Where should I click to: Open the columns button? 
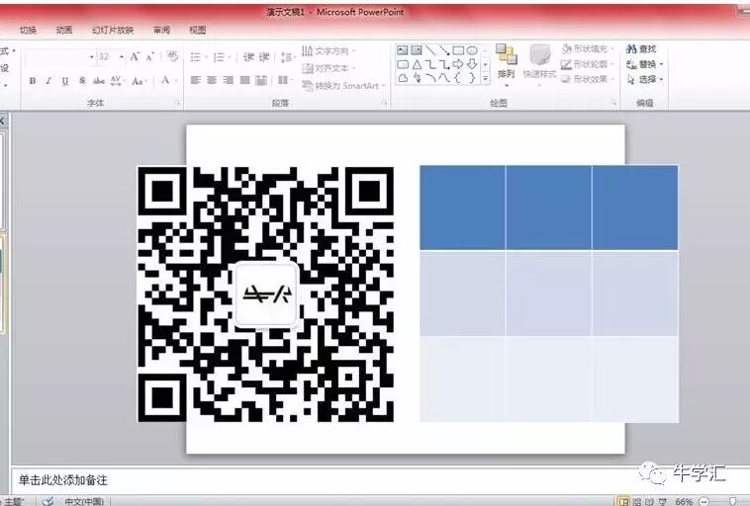coord(285,80)
